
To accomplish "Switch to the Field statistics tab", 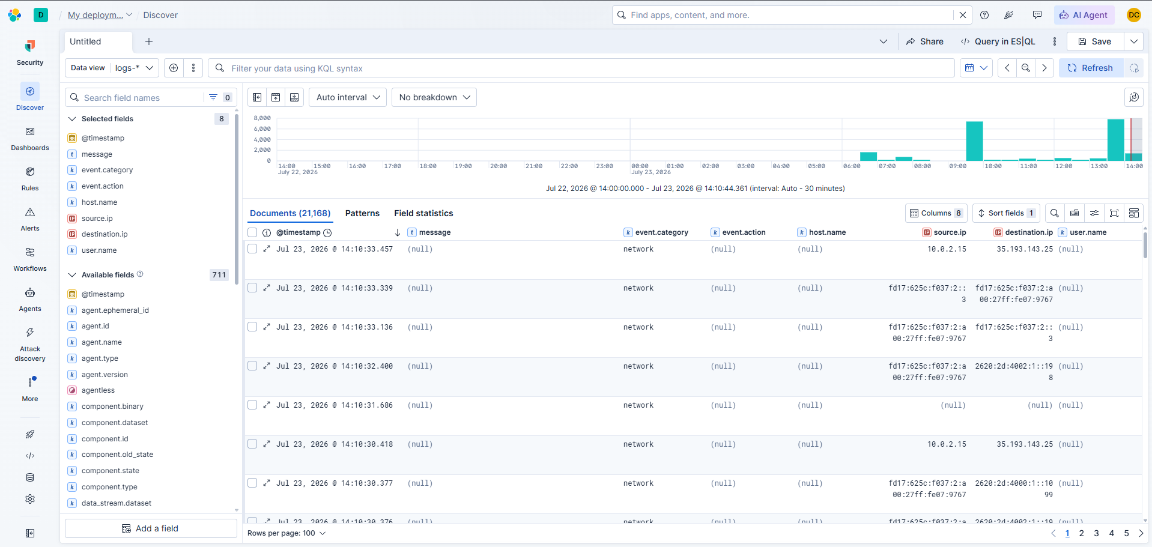I will pos(423,213).
